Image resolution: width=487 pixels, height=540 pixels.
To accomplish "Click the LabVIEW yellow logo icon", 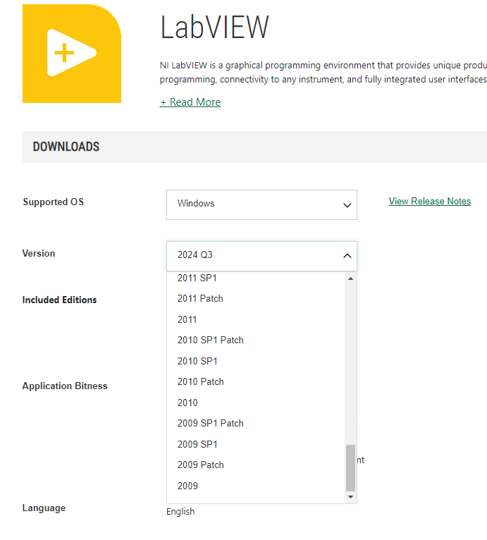I will click(x=72, y=54).
